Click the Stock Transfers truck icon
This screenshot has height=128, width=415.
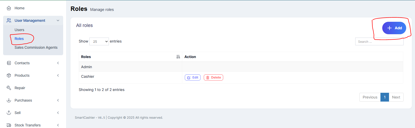pyautogui.click(x=9, y=125)
